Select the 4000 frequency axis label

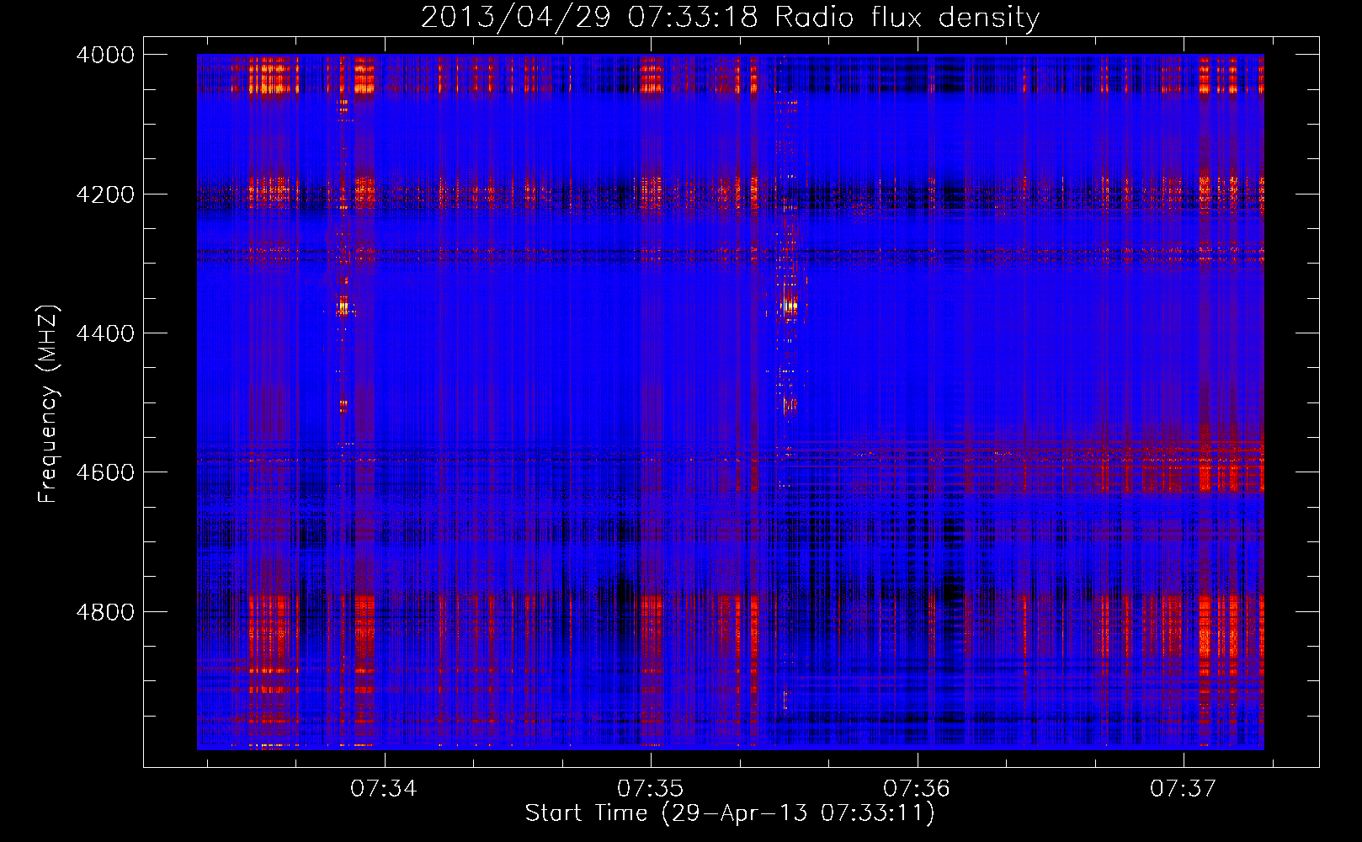click(x=105, y=55)
